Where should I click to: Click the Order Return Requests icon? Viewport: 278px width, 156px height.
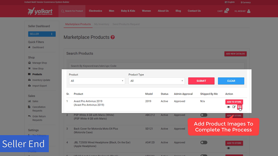coord(29,116)
